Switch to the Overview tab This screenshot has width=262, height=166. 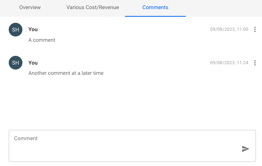(x=30, y=8)
